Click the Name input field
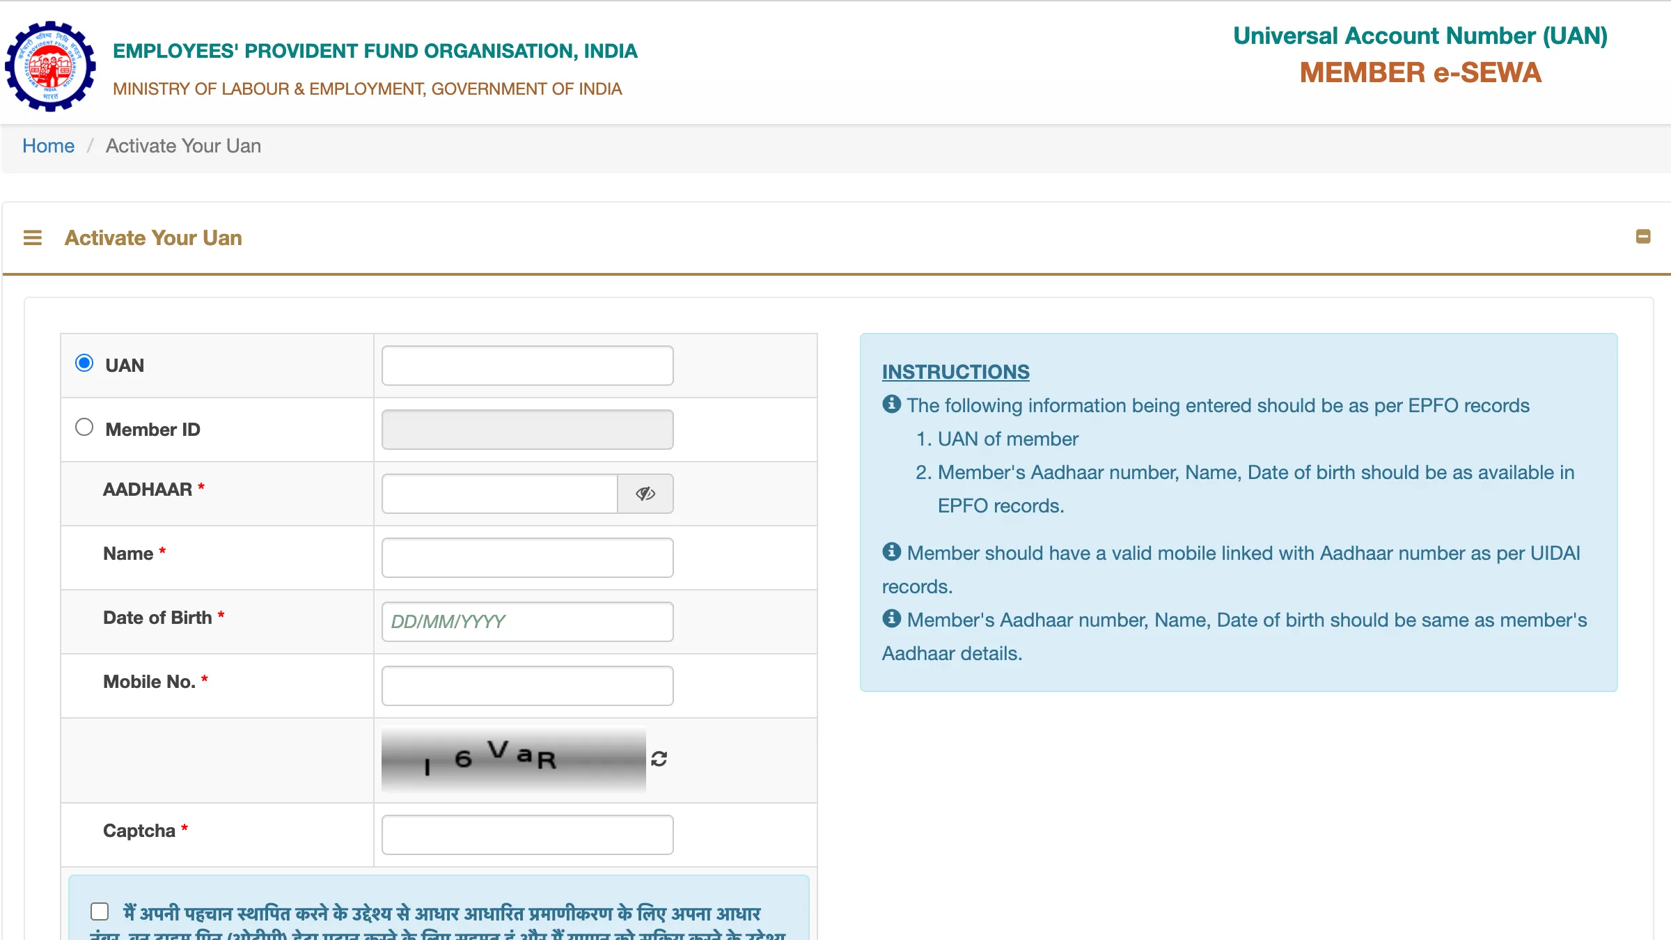 click(x=527, y=558)
